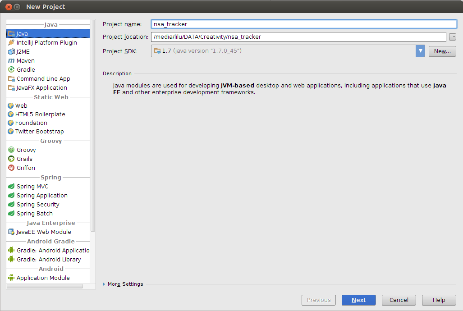Click the Cancel button

tap(399, 300)
